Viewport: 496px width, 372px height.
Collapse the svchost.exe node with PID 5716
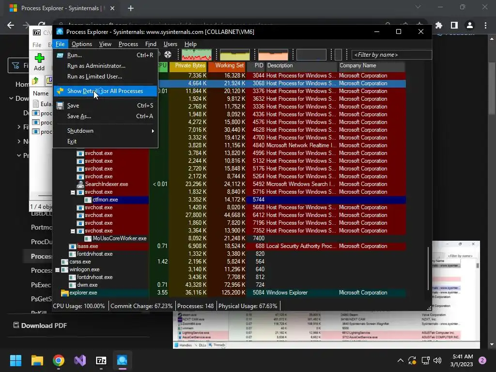(x=73, y=192)
